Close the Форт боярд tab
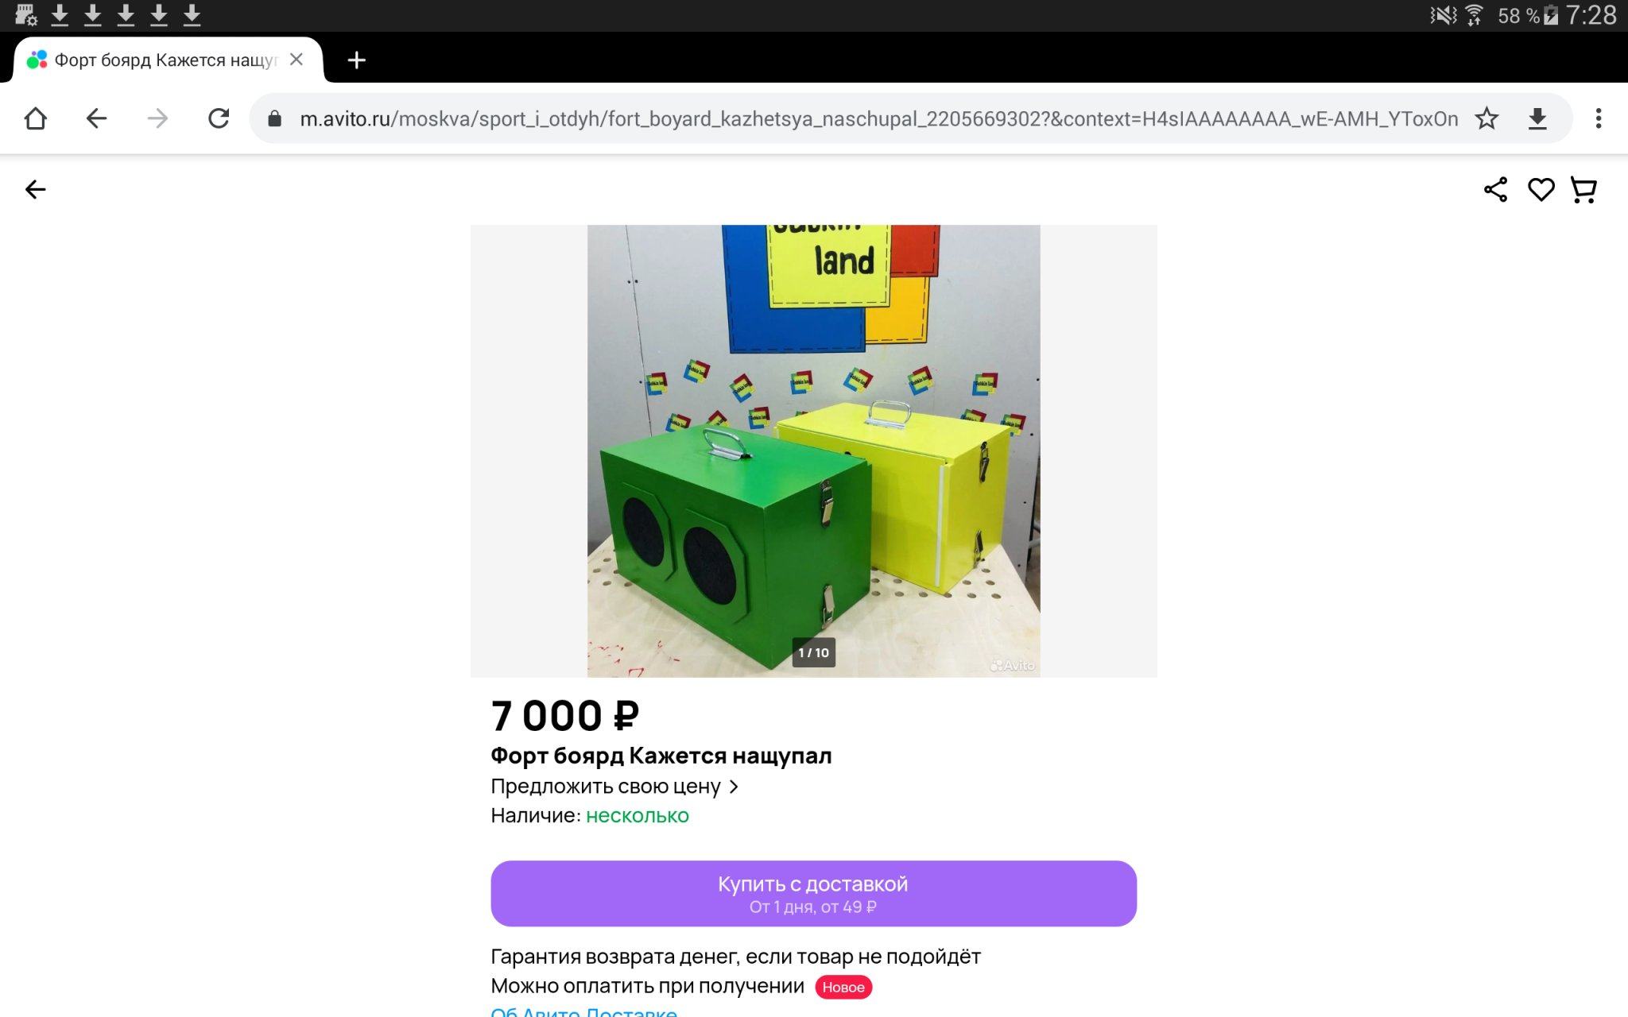This screenshot has height=1017, width=1628. pyautogui.click(x=297, y=60)
